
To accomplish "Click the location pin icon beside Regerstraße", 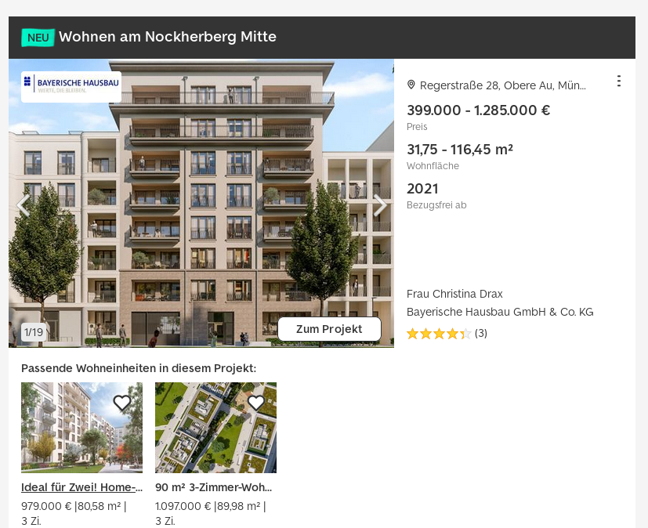I will click(x=411, y=85).
